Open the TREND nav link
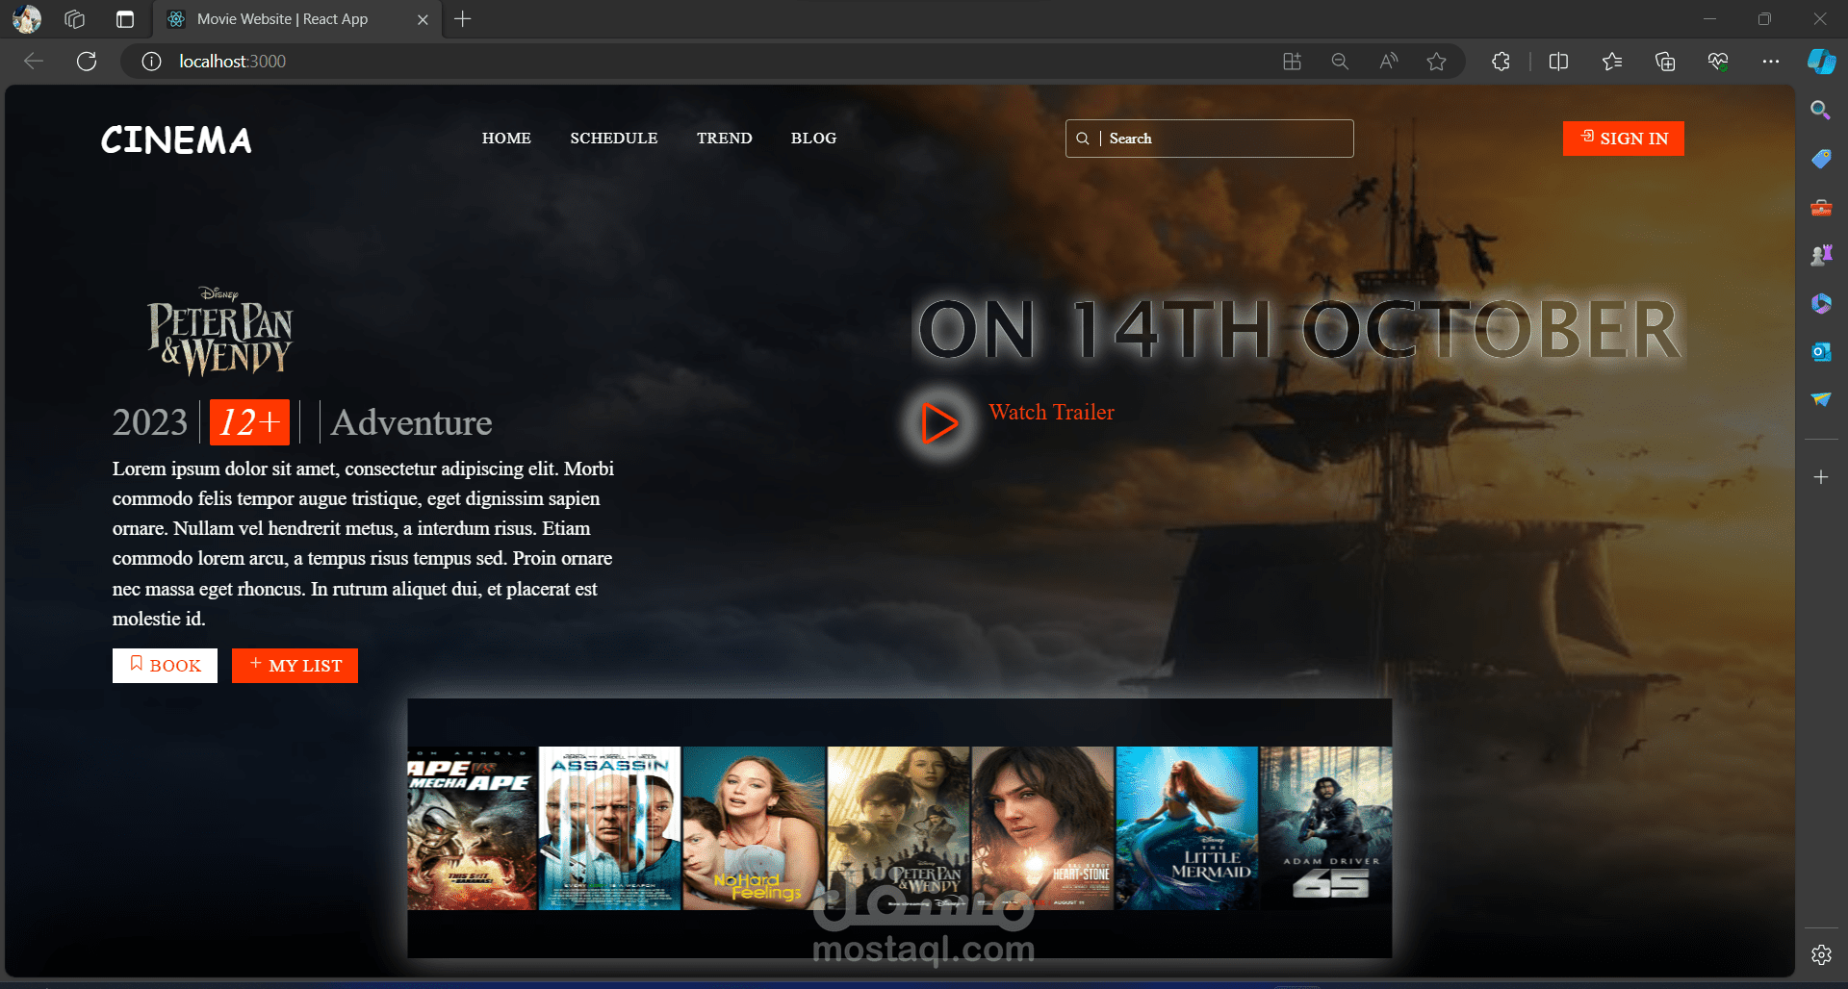Image resolution: width=1848 pixels, height=989 pixels. 725,139
